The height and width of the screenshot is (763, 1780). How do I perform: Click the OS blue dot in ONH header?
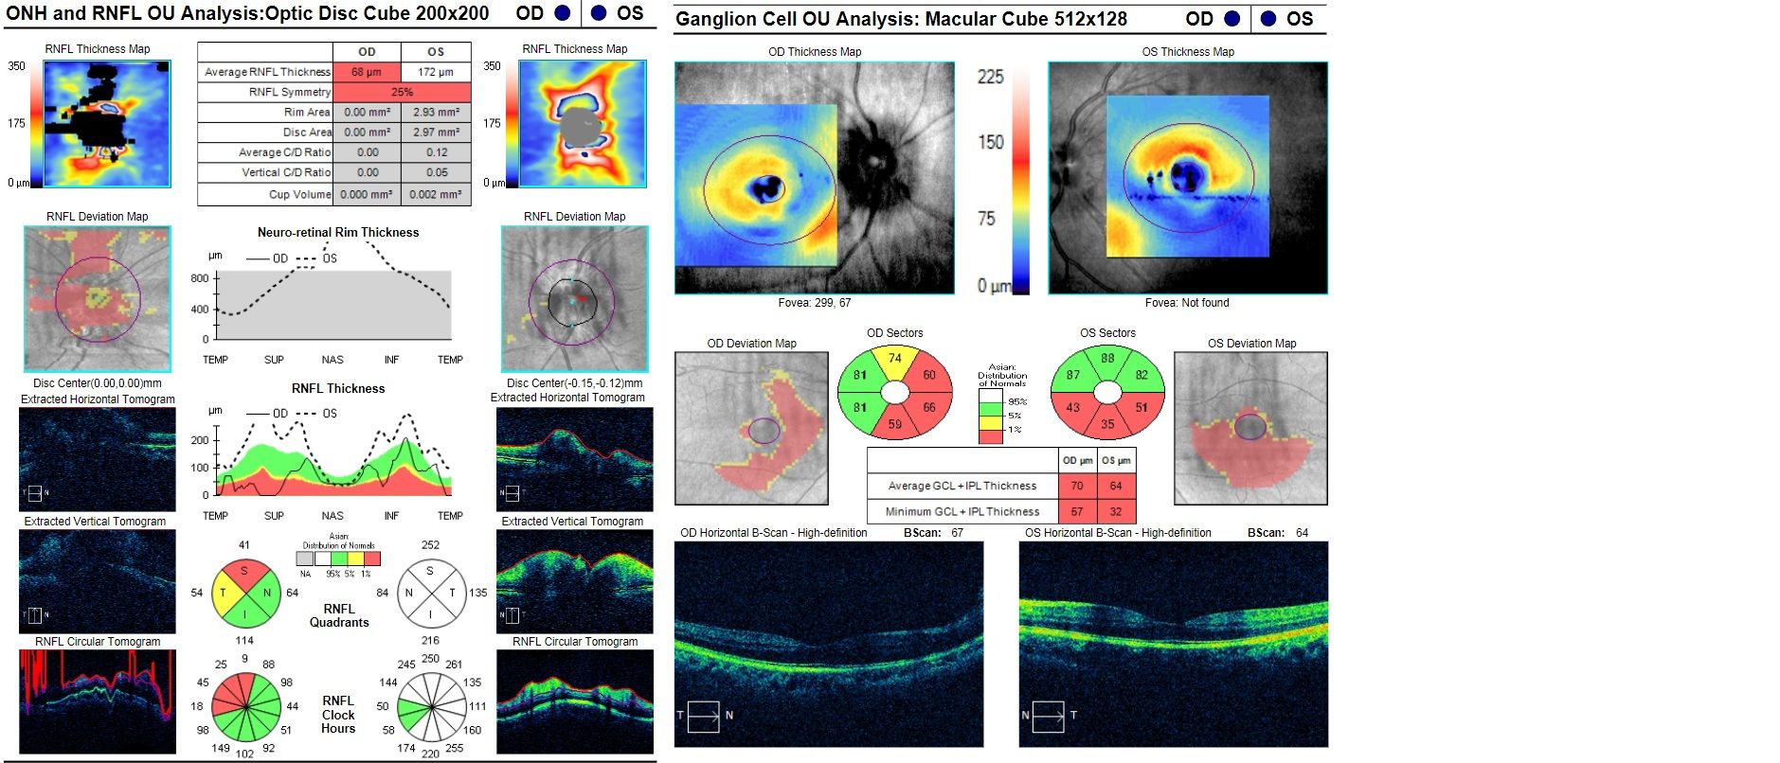[x=599, y=13]
